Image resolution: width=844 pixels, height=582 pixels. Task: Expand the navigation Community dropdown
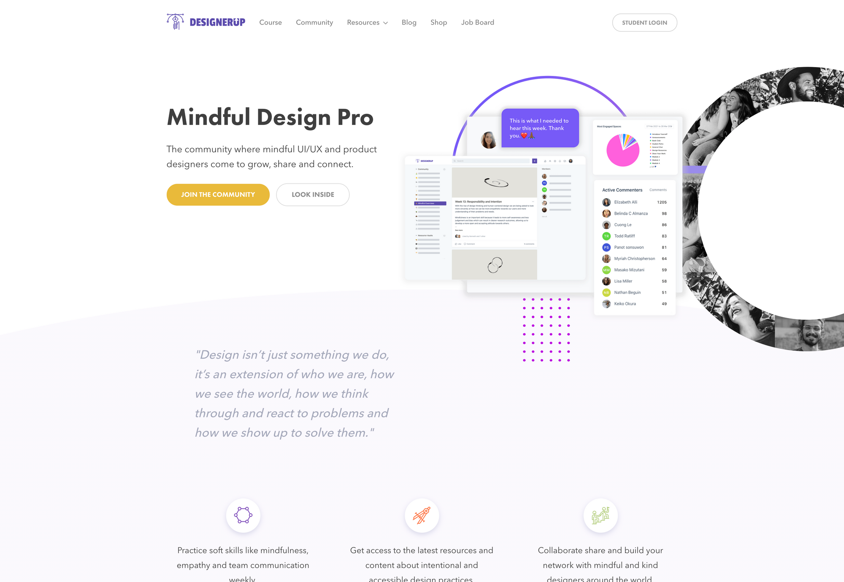point(314,22)
